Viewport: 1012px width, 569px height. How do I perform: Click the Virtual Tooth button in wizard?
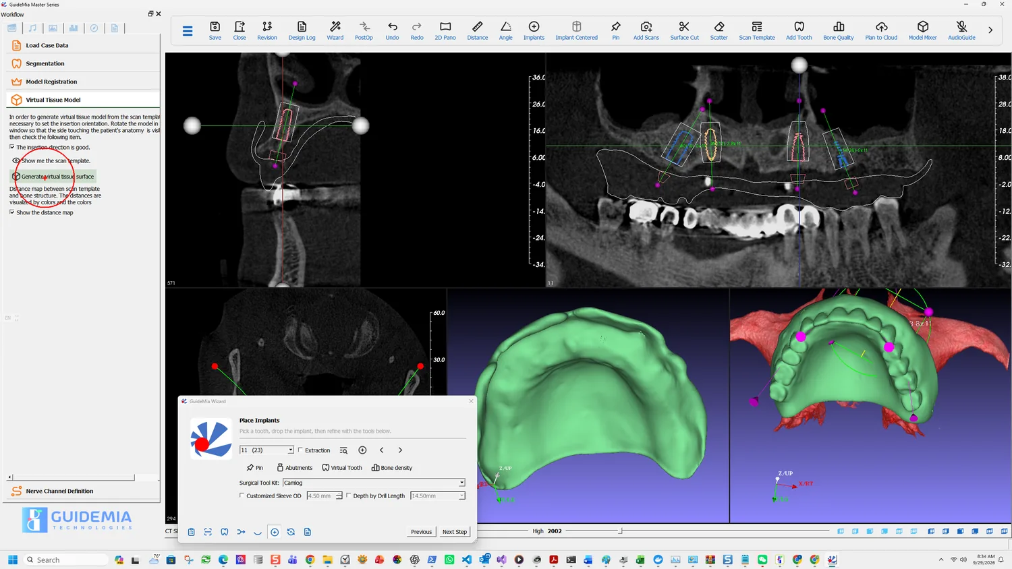[x=342, y=467]
